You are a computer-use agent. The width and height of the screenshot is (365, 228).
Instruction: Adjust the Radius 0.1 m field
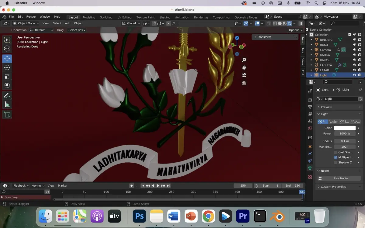[345, 141]
